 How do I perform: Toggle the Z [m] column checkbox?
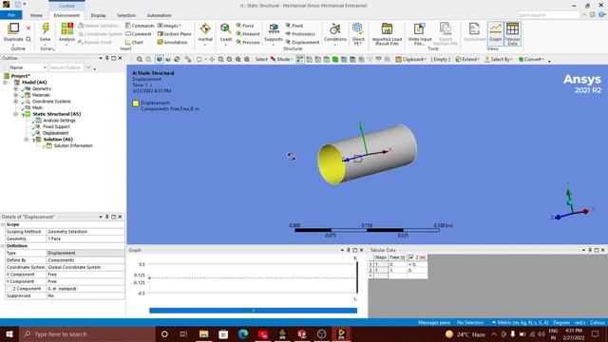[411, 257]
